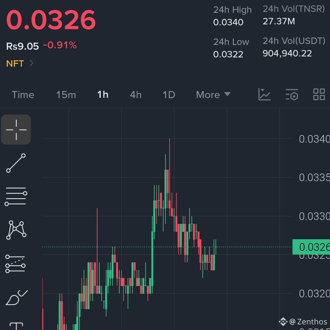Viewport: 330px width, 330px height.
Task: Open the chart indicators icon
Action: tap(264, 94)
